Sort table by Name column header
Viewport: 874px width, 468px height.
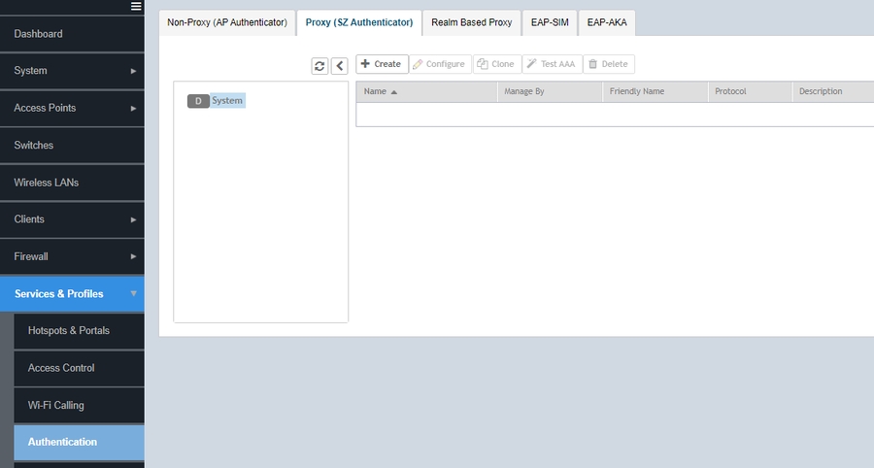375,91
